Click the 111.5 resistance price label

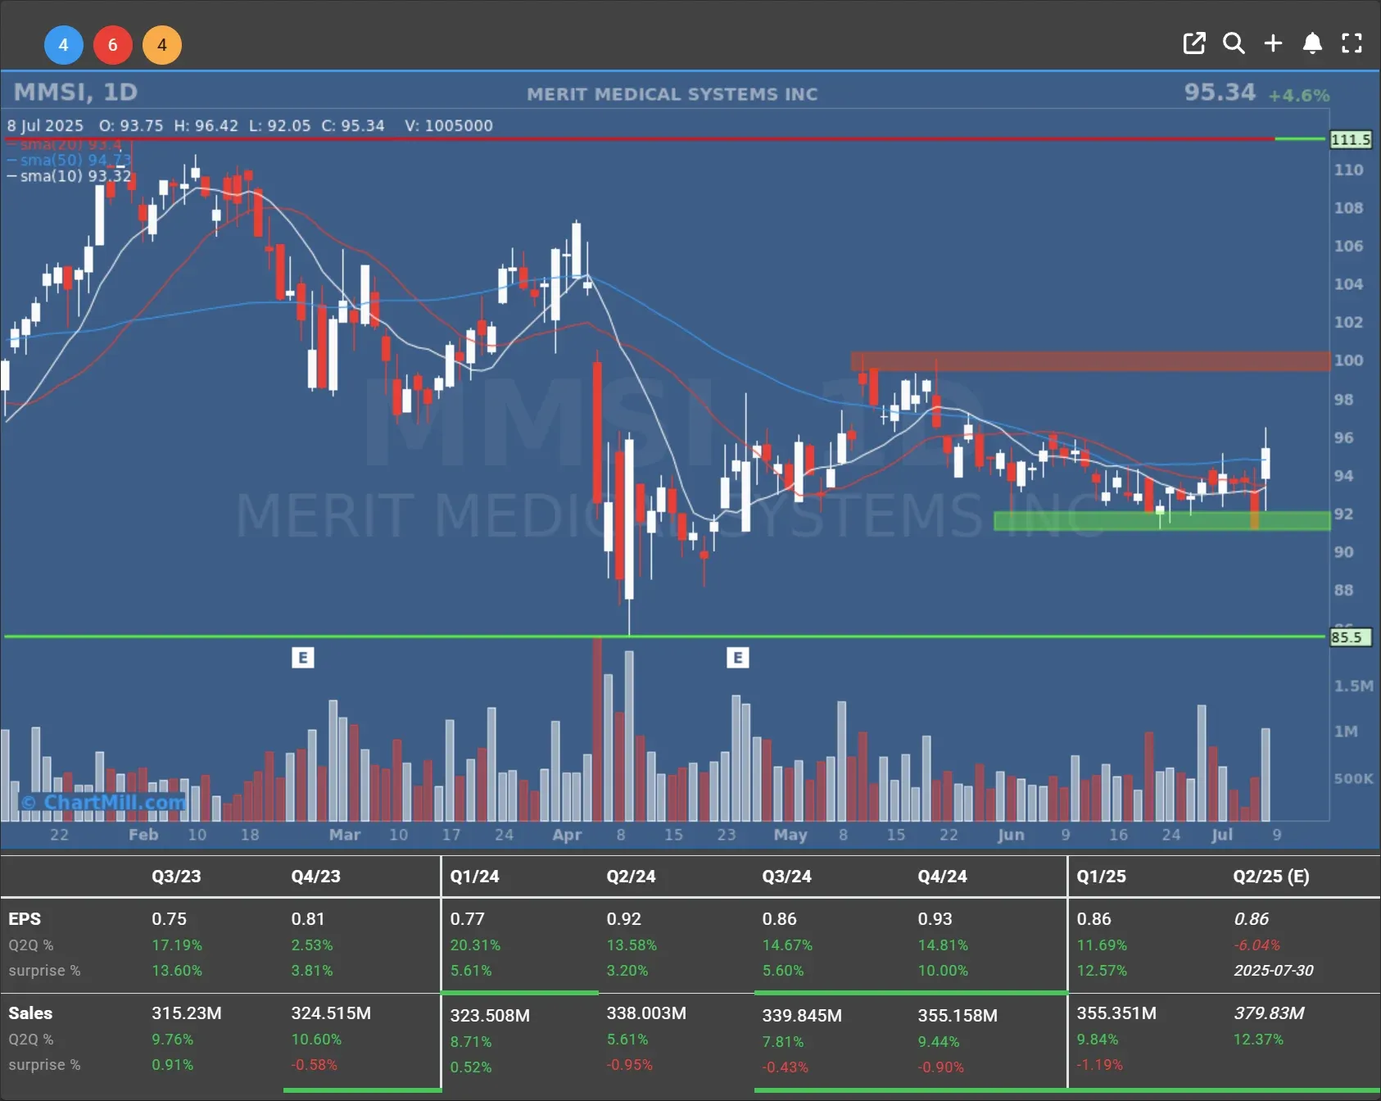coord(1350,139)
